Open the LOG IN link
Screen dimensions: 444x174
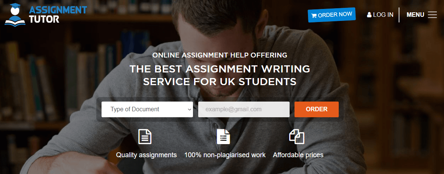380,15
